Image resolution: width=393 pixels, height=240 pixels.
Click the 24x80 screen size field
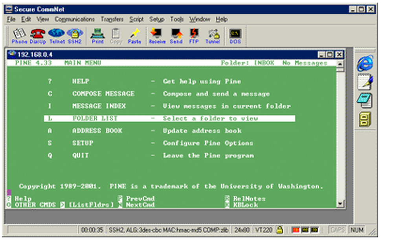242,229
